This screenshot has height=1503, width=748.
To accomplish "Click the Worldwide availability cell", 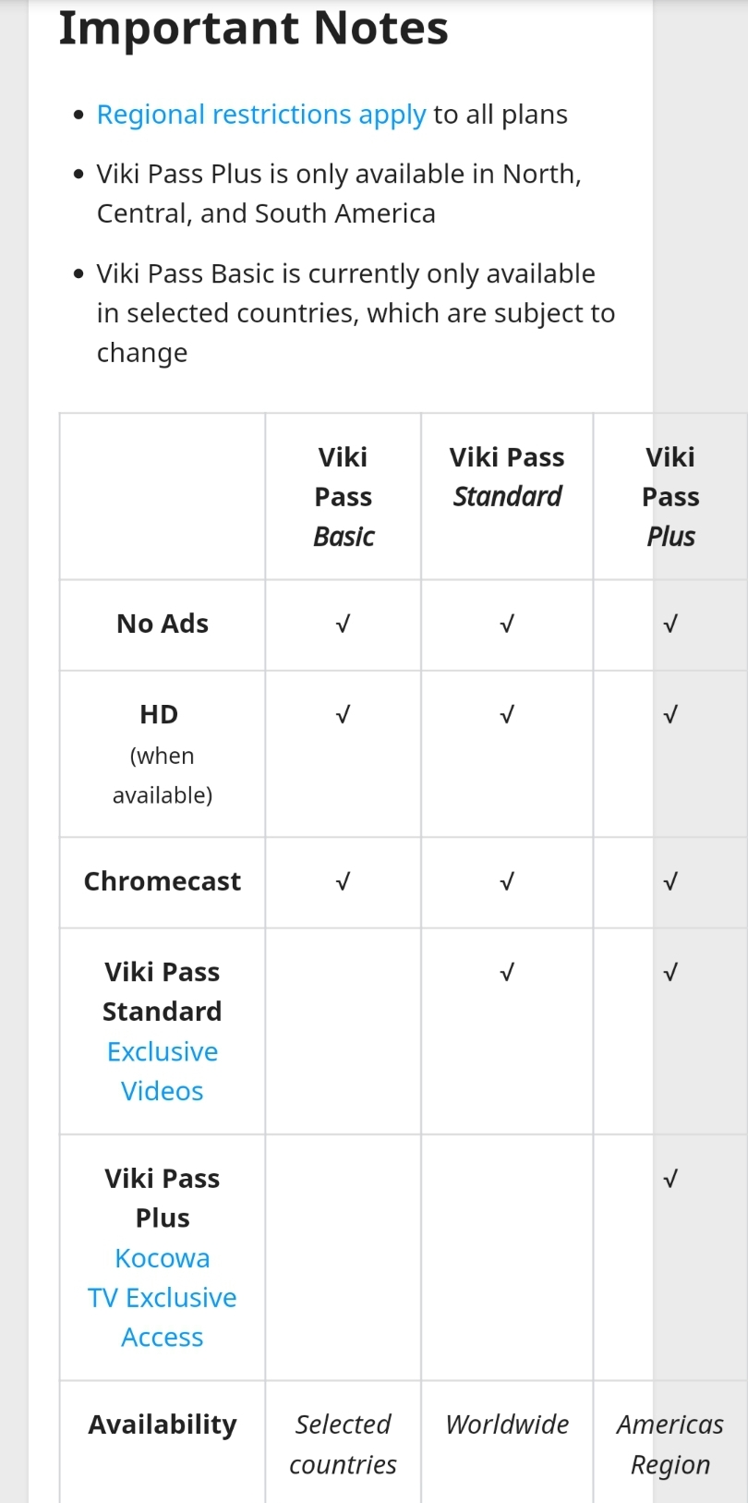I will point(507,1425).
